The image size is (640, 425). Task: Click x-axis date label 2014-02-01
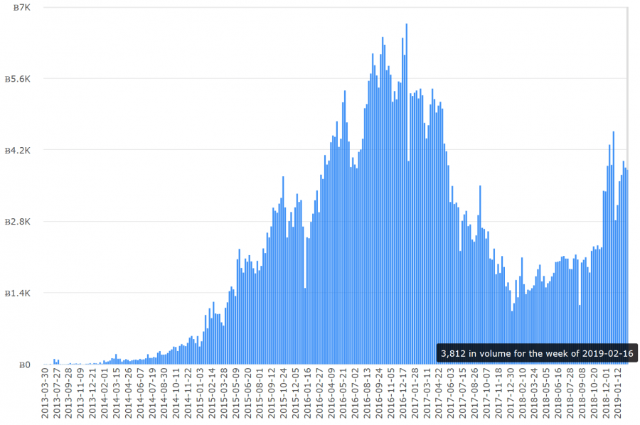105,393
